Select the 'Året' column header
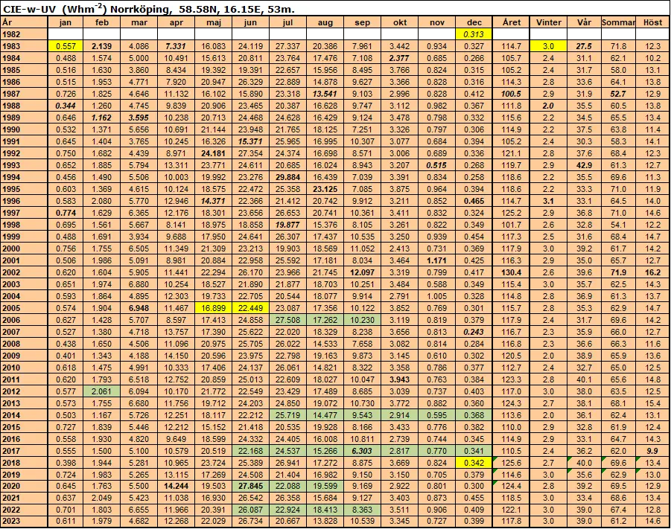The width and height of the screenshot is (671, 529). click(x=511, y=22)
